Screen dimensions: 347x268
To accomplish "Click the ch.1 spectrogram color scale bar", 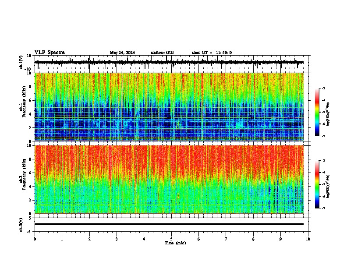I will click(317, 112).
